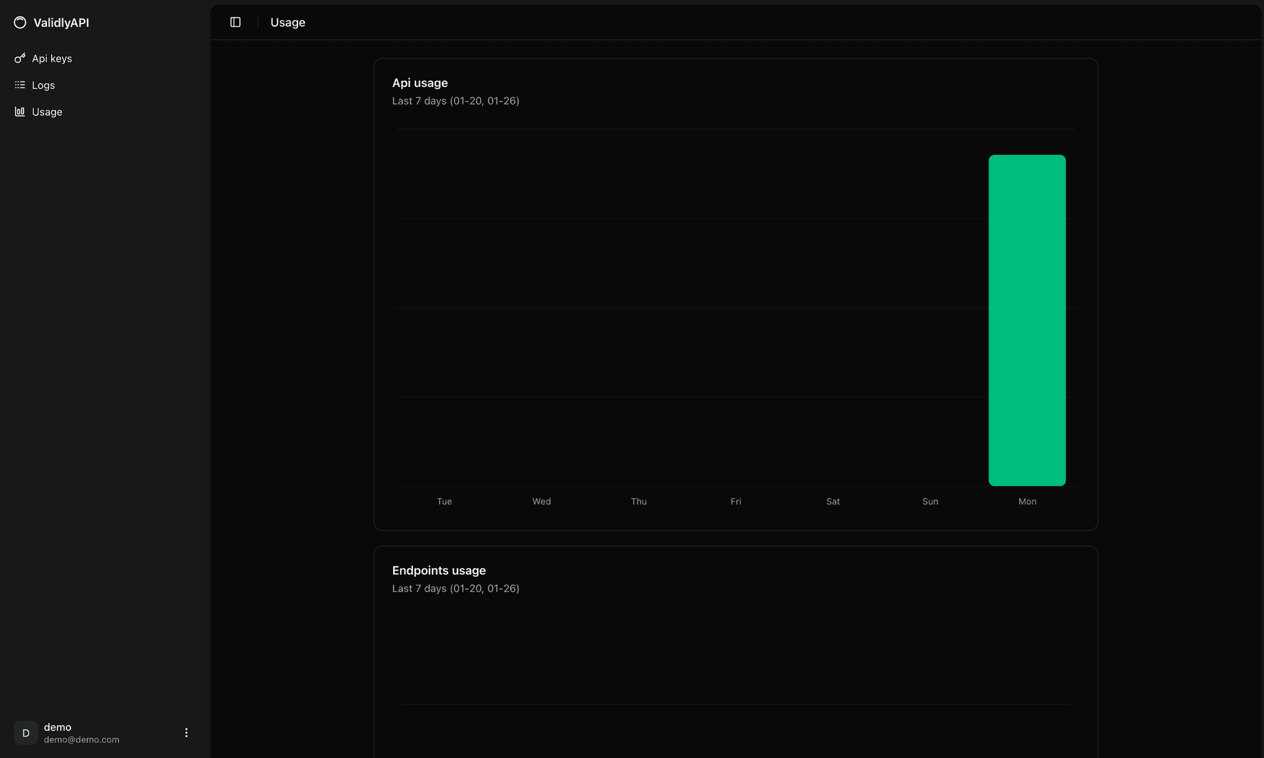
Task: Go to the Logs page
Action: point(43,85)
